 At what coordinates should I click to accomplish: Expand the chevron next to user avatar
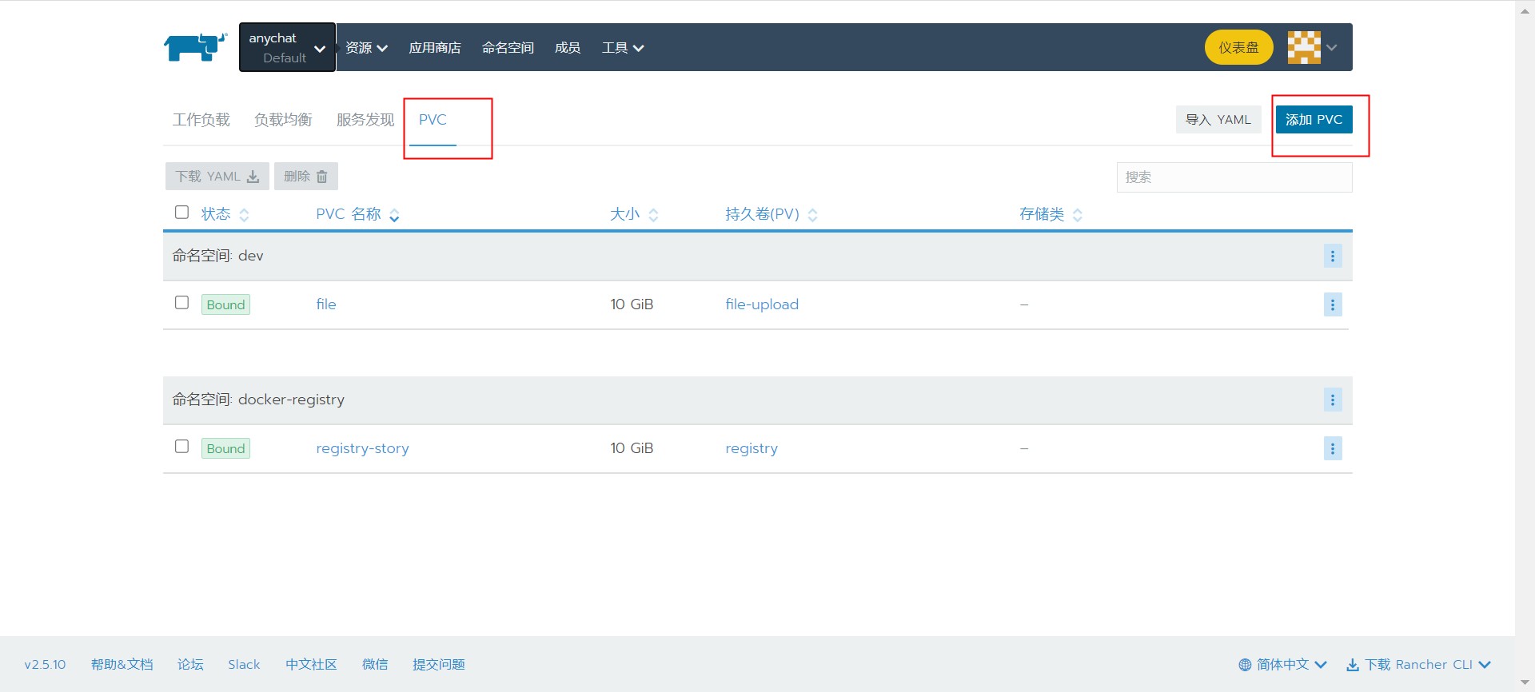[x=1332, y=48]
